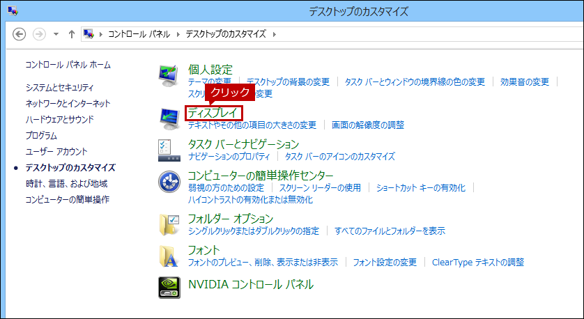This screenshot has height=319, width=584.
Task: Select 時計、言語、および地域 in the sidebar
Action: [x=66, y=183]
